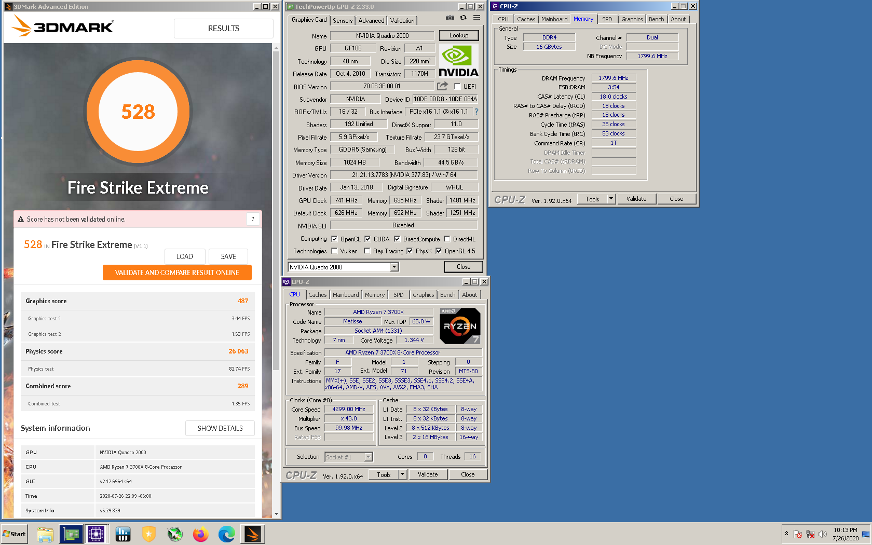Click the GPU name field NVIDIA Quadro 2000
The image size is (872, 545).
[382, 36]
